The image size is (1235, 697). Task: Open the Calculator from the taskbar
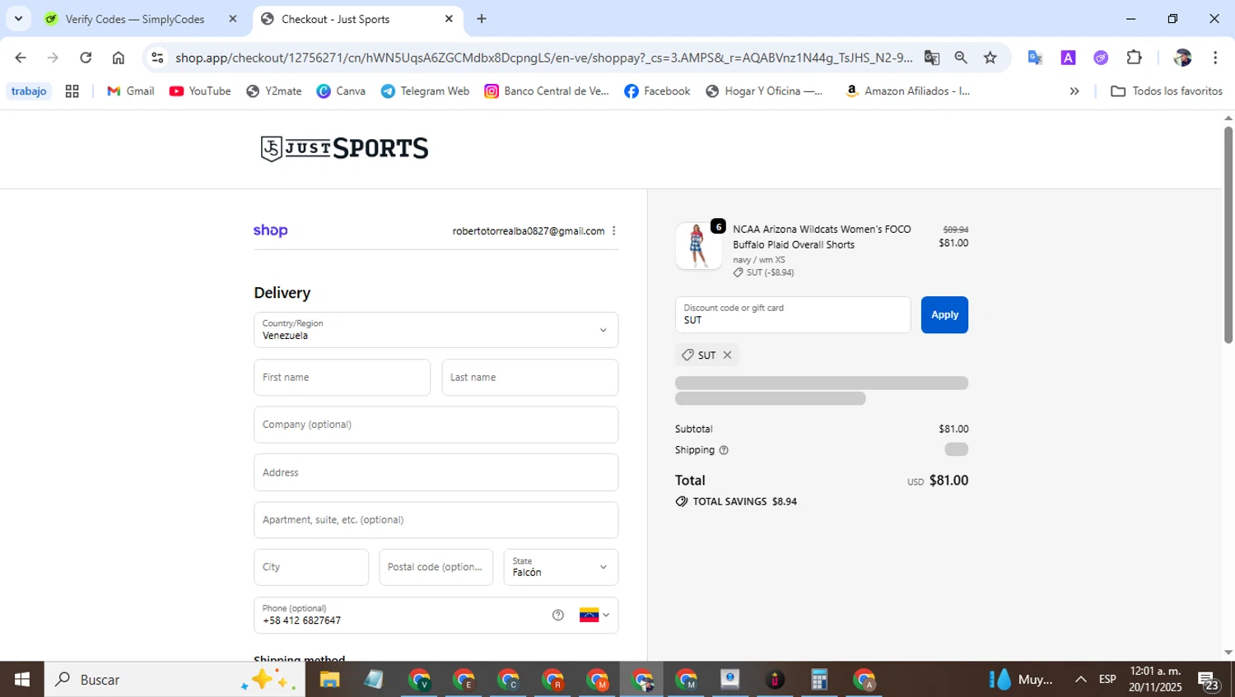click(818, 680)
